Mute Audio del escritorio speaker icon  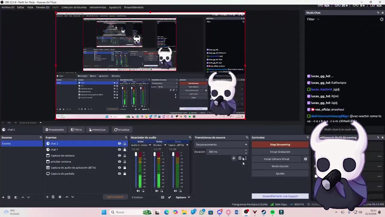pos(138,191)
